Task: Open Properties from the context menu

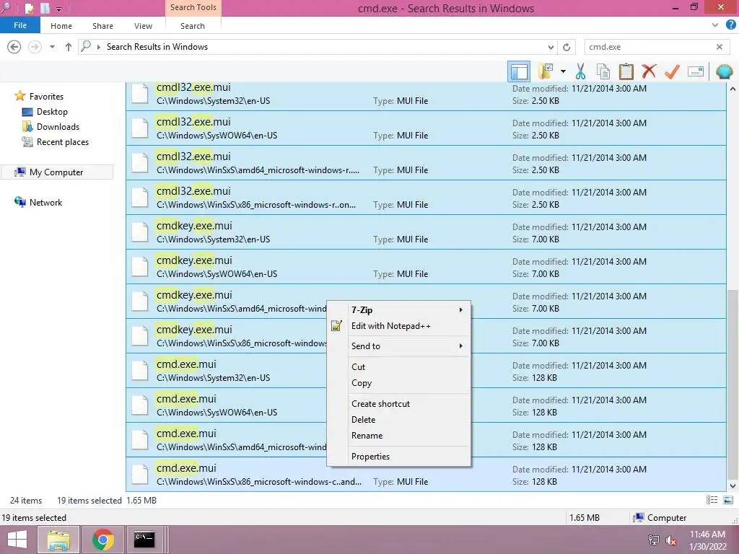Action: point(398,457)
